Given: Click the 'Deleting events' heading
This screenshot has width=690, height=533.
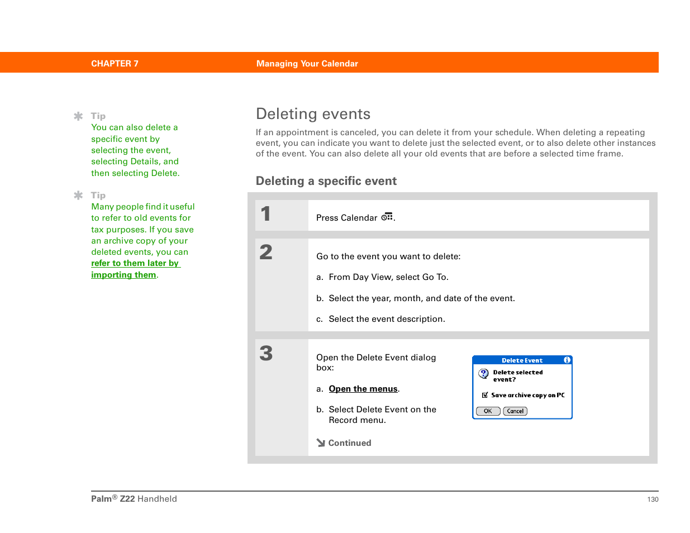Looking at the screenshot, I should click(313, 114).
